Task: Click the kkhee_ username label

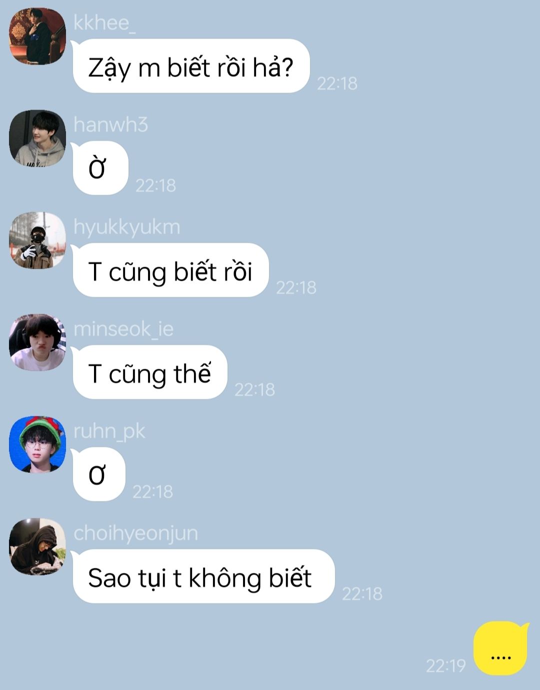Action: [104, 23]
